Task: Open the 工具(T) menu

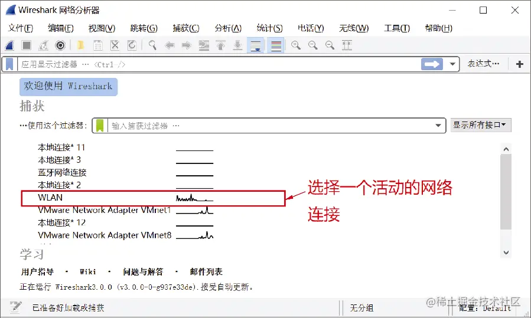Action: pos(396,28)
